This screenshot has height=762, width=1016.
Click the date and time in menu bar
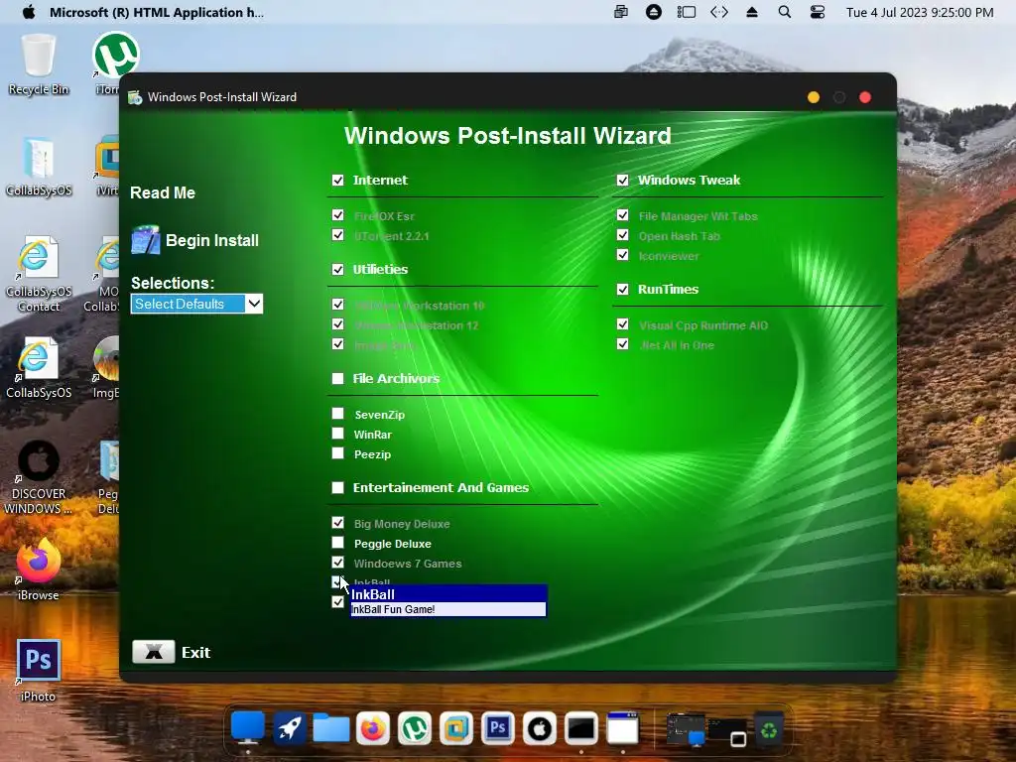(x=920, y=12)
